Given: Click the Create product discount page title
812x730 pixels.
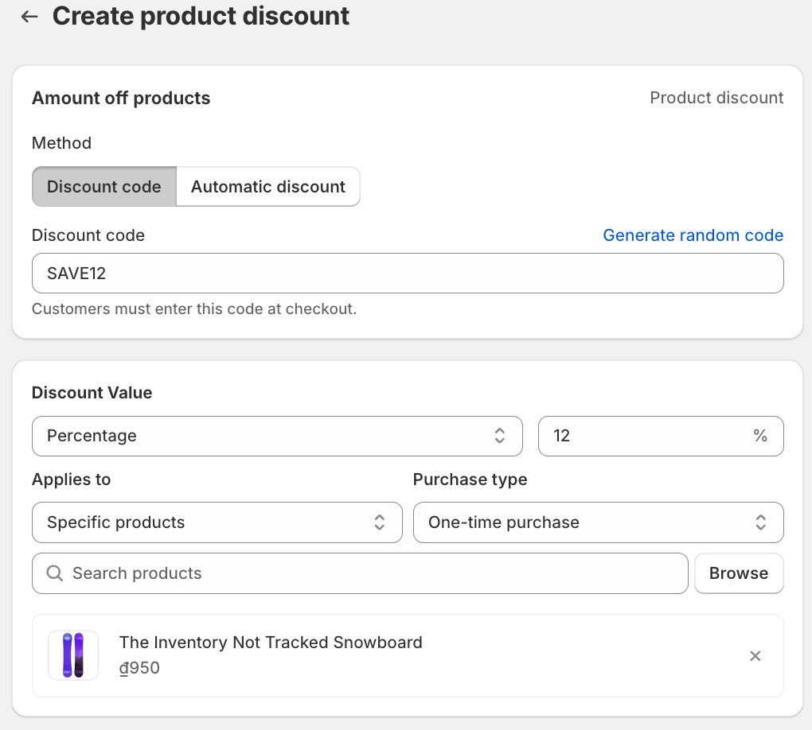Looking at the screenshot, I should [201, 17].
